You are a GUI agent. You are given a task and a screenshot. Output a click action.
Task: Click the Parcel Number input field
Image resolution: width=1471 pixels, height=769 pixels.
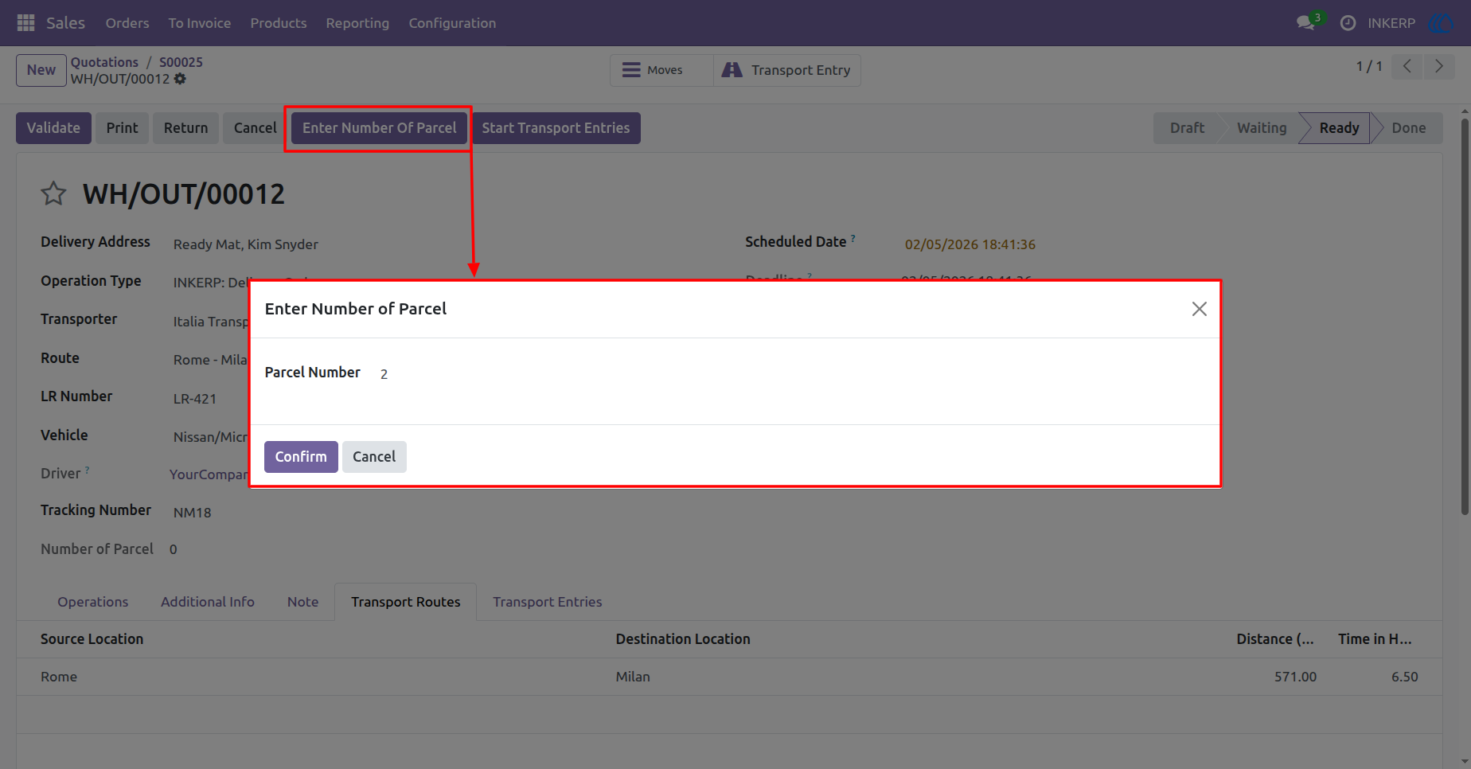pos(792,374)
